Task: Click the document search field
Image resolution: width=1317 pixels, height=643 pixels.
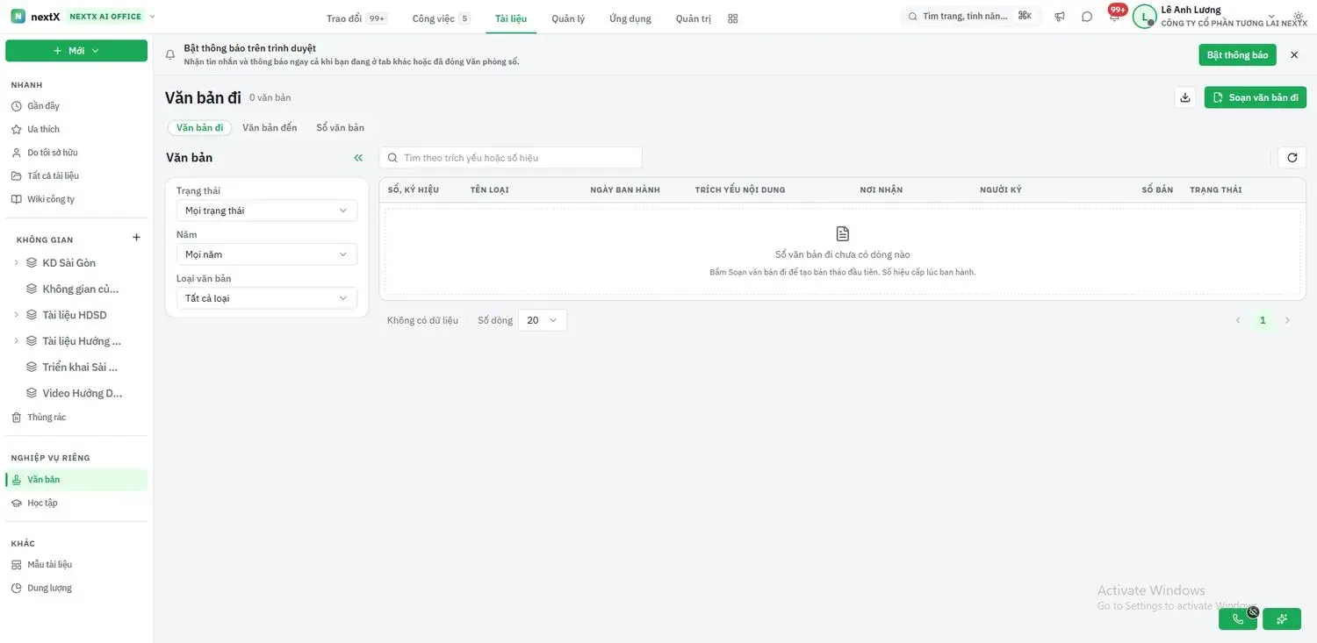Action: (511, 158)
